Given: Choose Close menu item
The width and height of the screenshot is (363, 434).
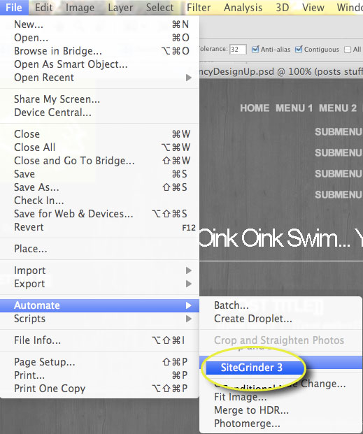Looking at the screenshot, I should pos(99,134).
